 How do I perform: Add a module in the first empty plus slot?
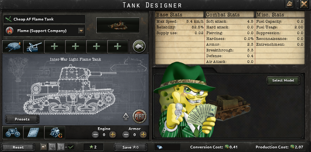click(55, 47)
